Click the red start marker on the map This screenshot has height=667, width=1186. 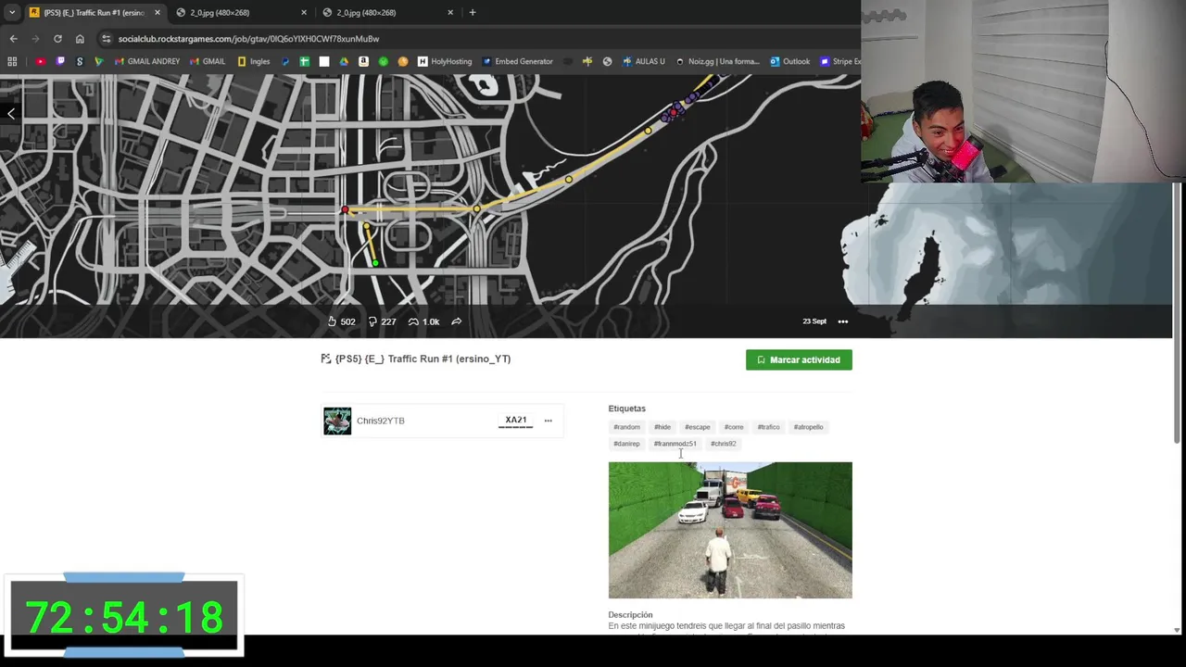(345, 210)
